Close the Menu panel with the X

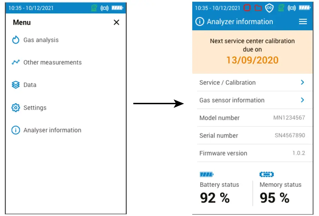(116, 22)
